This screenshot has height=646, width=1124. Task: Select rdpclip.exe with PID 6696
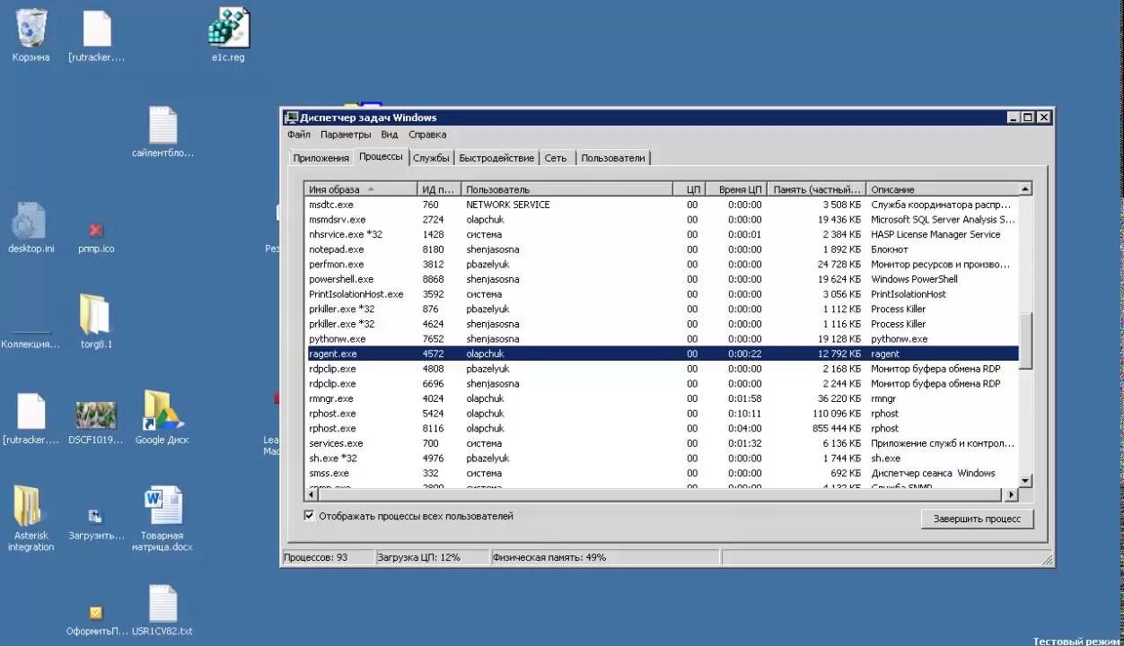pyautogui.click(x=662, y=384)
